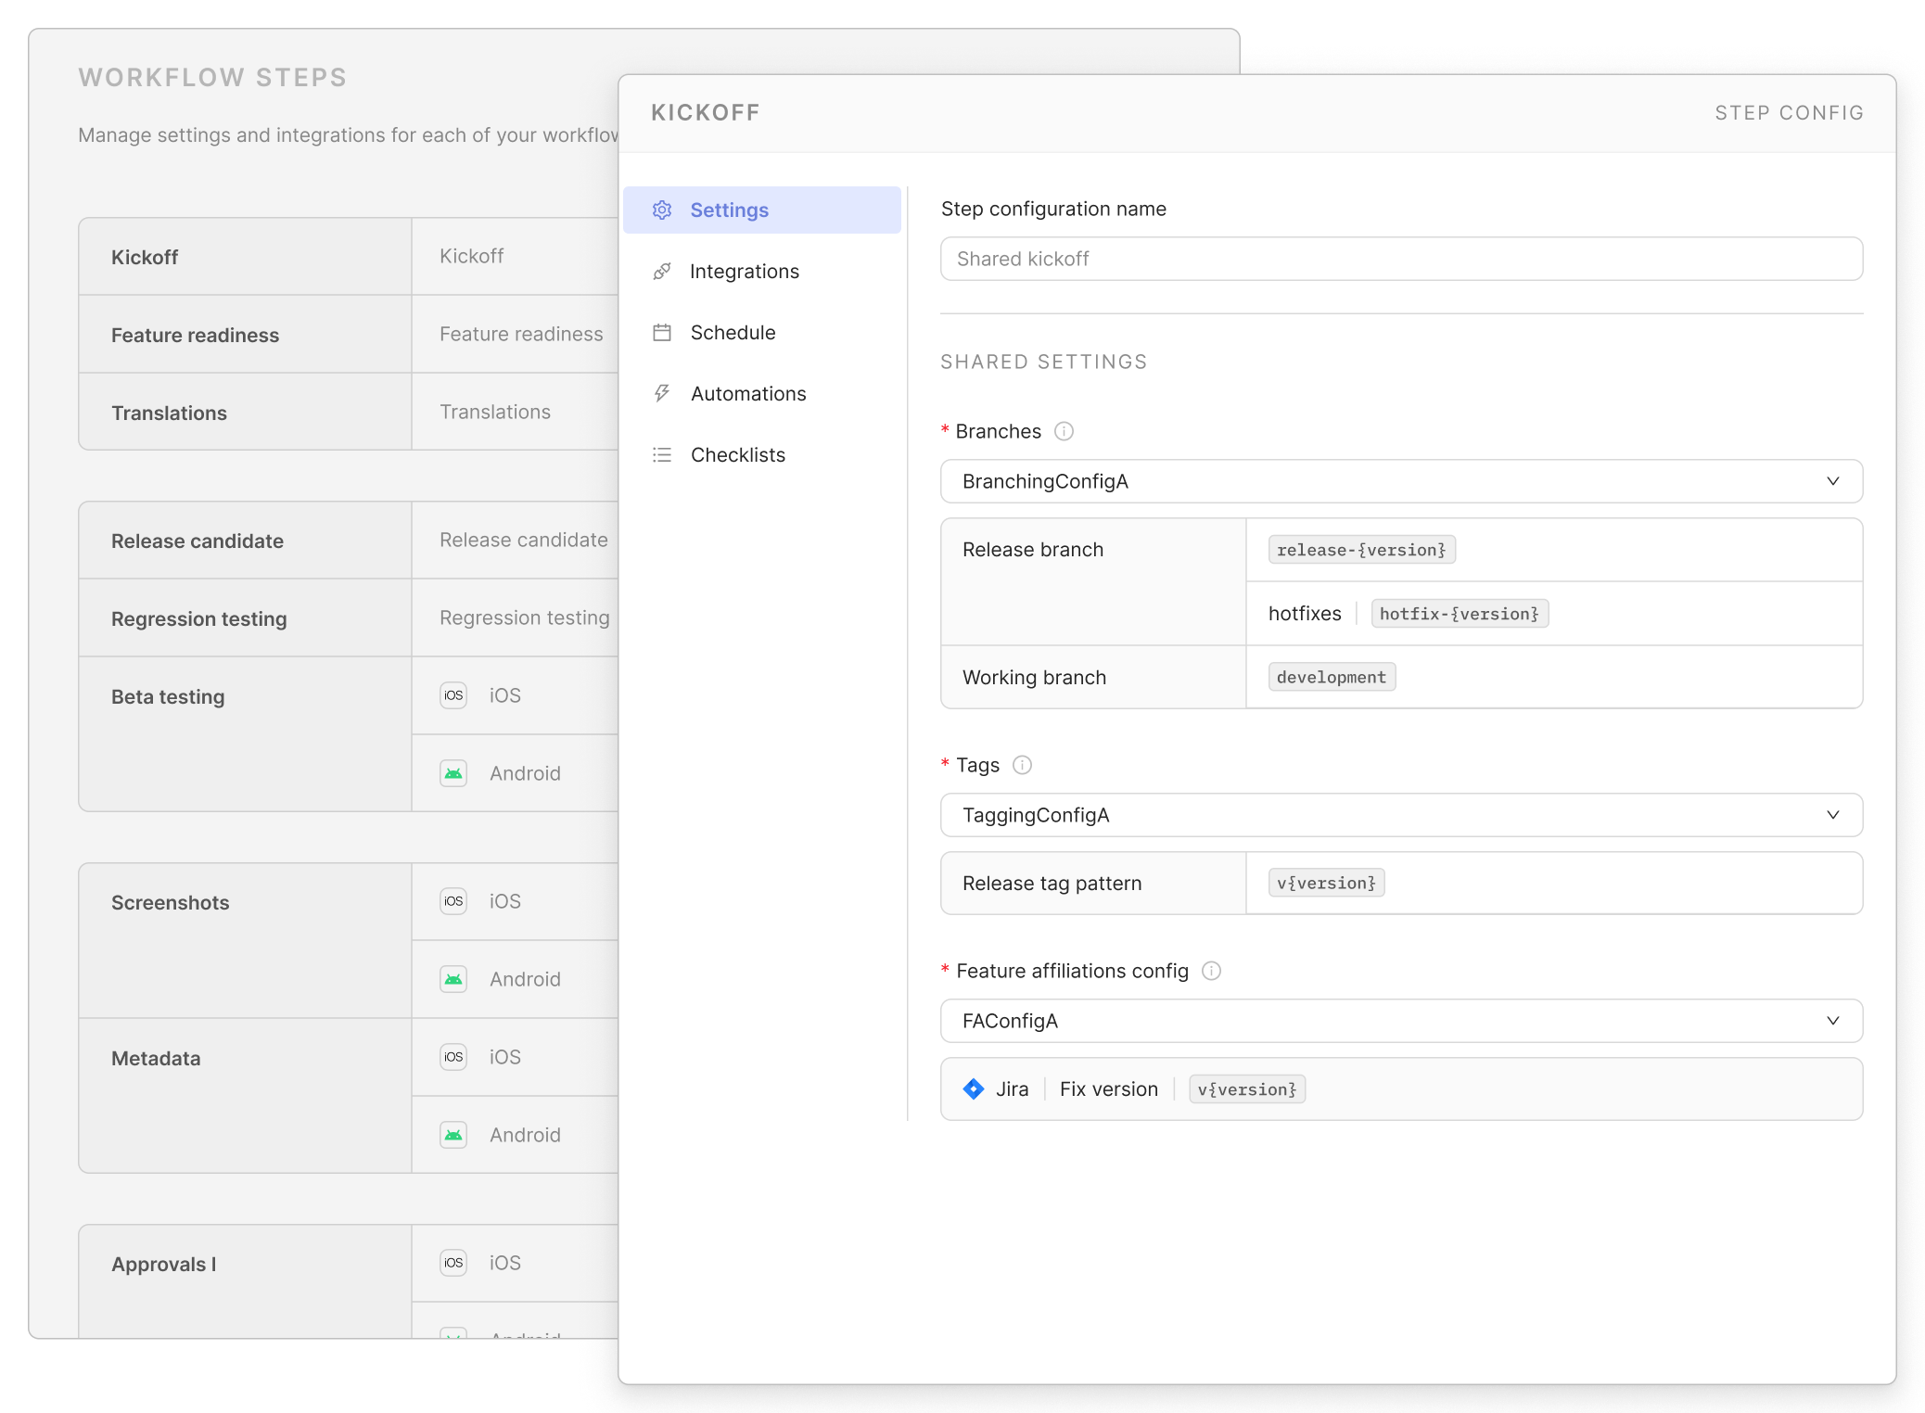Switch to the Integrations tab
This screenshot has width=1925, height=1413.
click(744, 271)
